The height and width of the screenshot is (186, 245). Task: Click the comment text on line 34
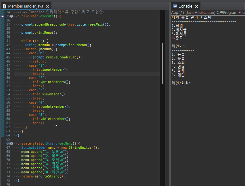pyautogui.click(x=61, y=12)
